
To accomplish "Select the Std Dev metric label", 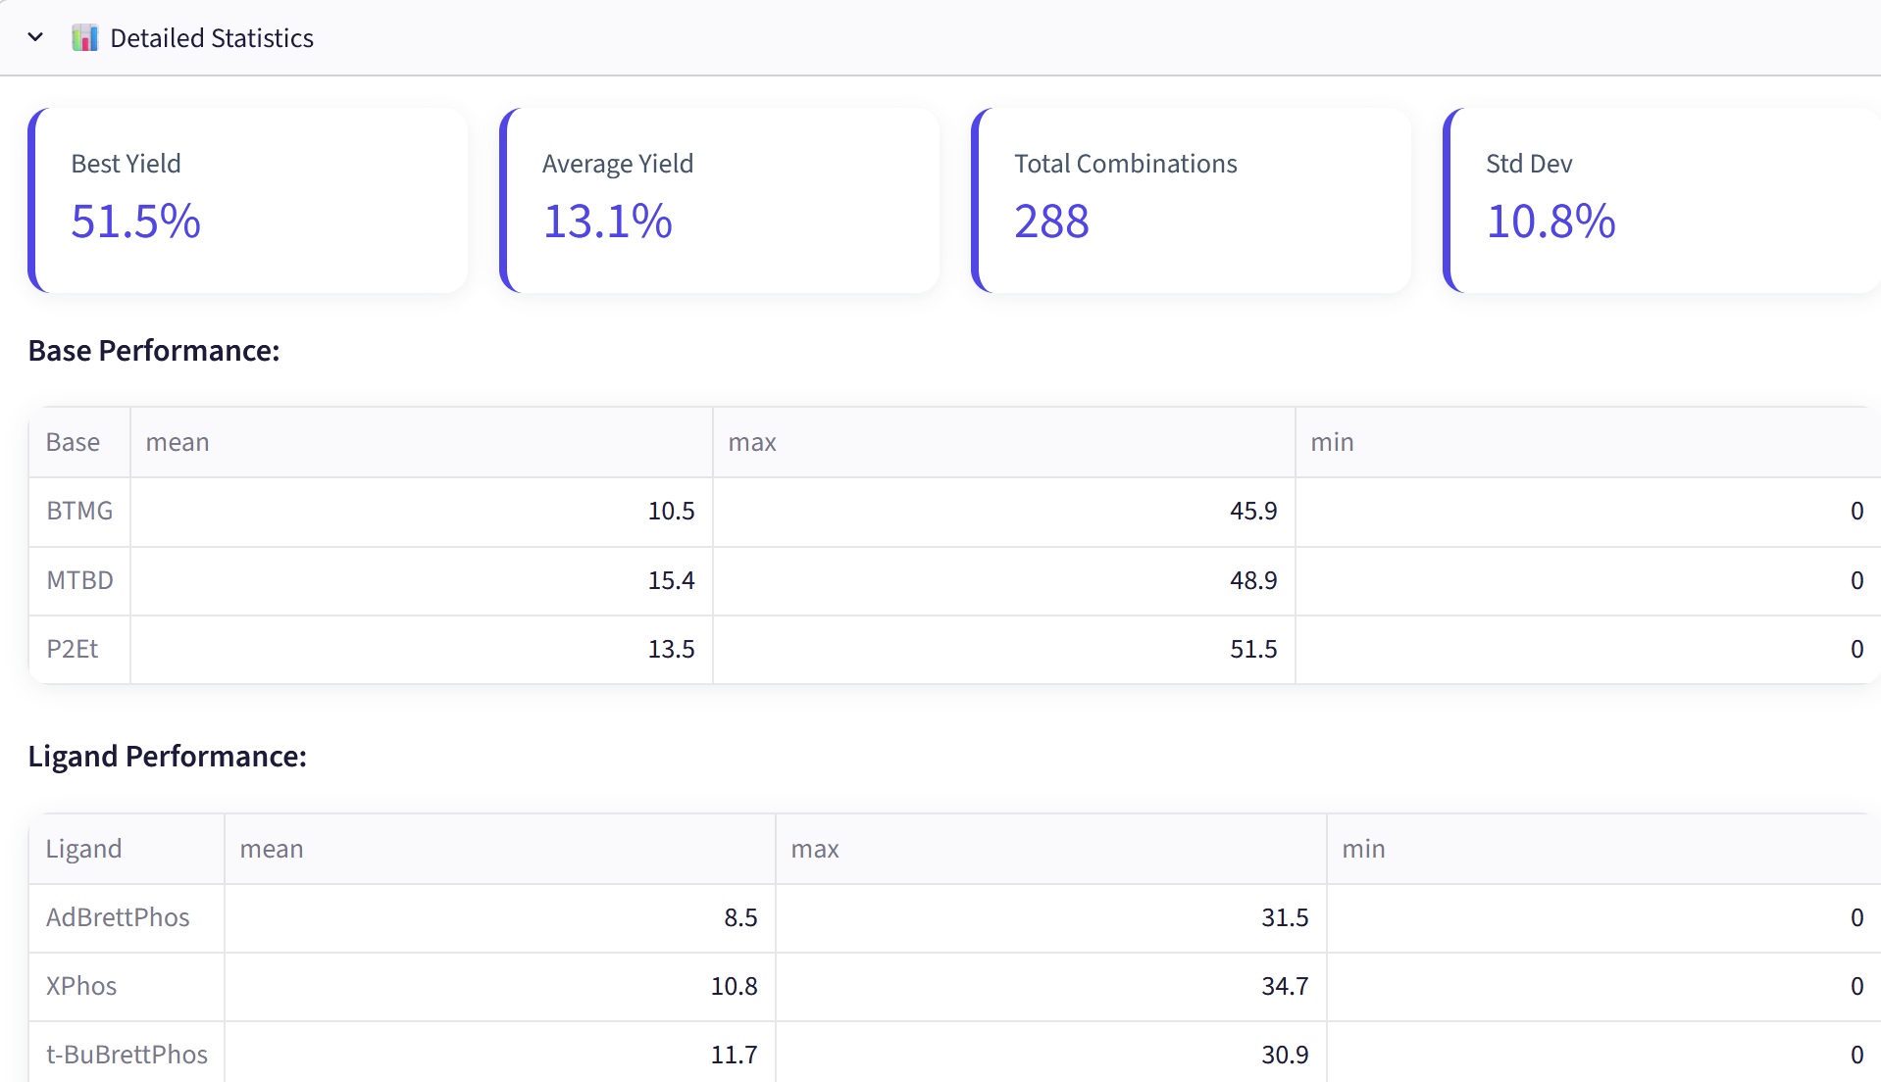I will 1529,164.
